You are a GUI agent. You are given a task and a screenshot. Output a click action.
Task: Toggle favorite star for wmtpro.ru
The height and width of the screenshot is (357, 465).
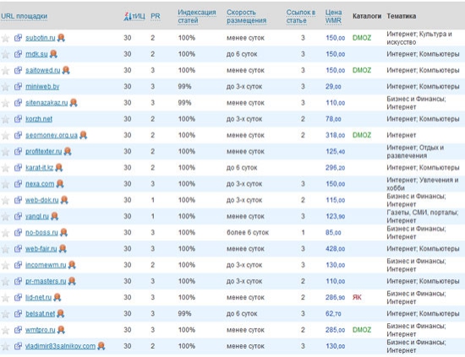[x=5, y=330]
